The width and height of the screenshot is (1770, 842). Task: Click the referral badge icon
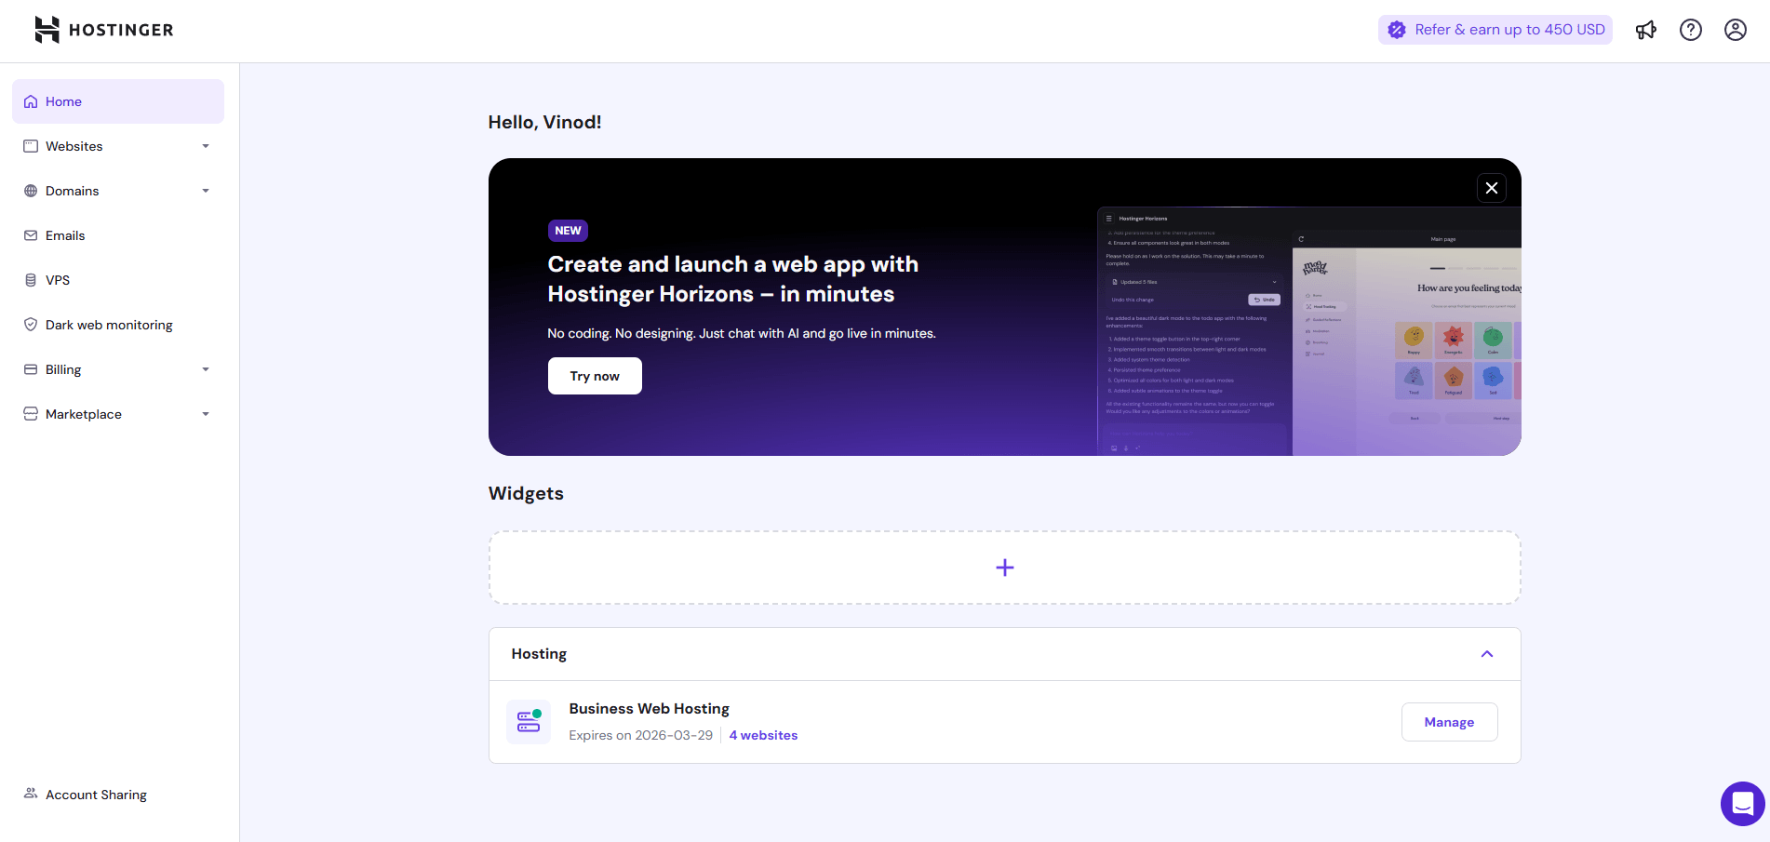(x=1397, y=30)
